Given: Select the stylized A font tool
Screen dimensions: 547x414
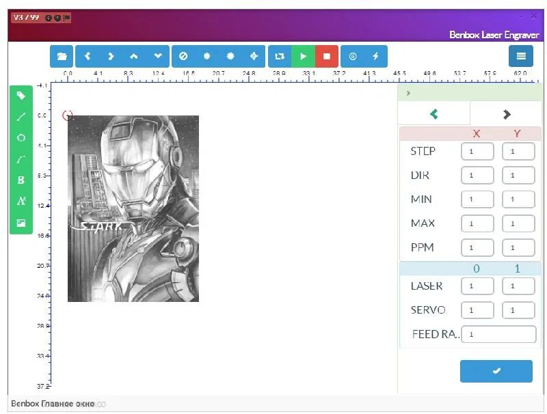Looking at the screenshot, I should coord(21,201).
